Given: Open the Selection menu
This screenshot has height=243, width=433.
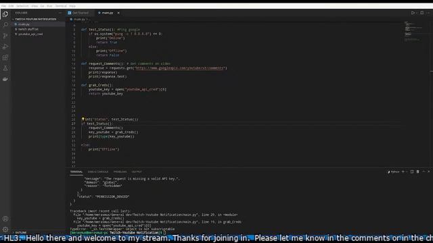Looking at the screenshot, I should [22, 6].
